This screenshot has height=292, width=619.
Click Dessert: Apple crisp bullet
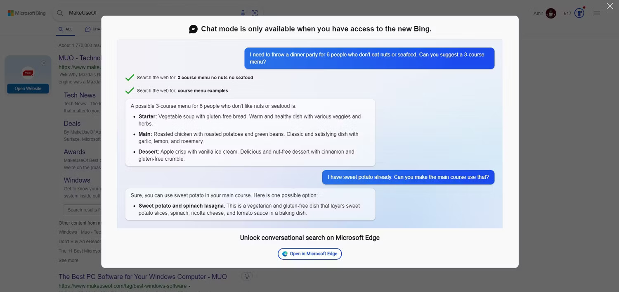246,155
